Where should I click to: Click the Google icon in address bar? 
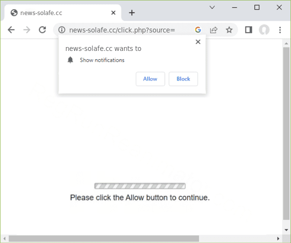click(198, 30)
